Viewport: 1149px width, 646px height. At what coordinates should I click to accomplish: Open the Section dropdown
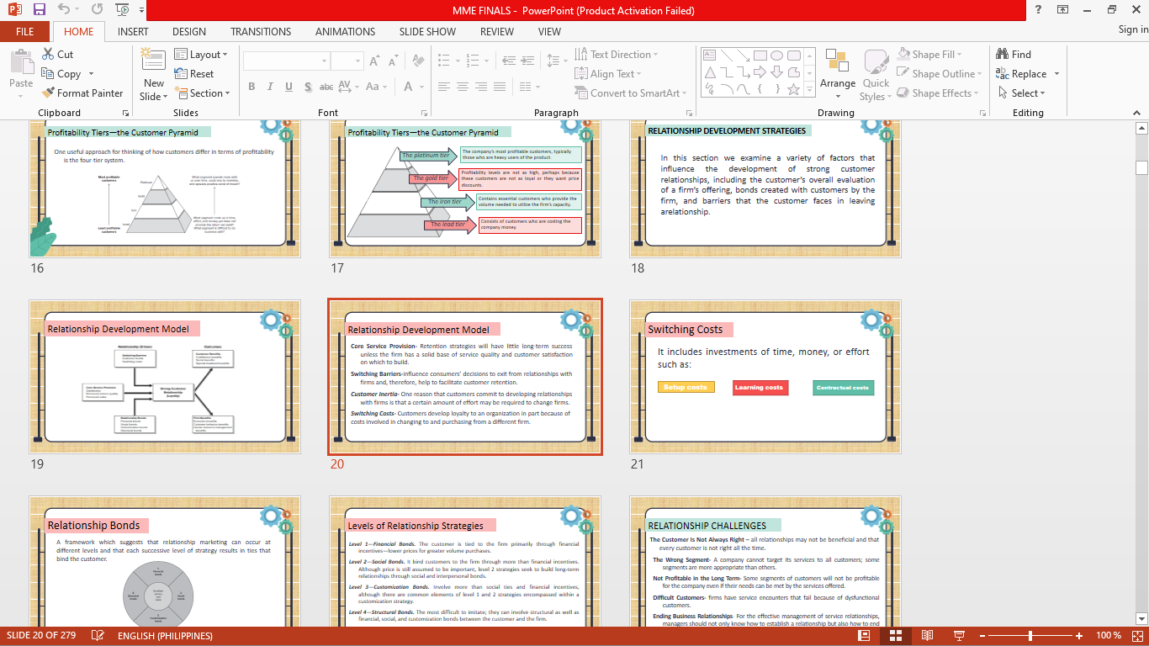coord(202,93)
